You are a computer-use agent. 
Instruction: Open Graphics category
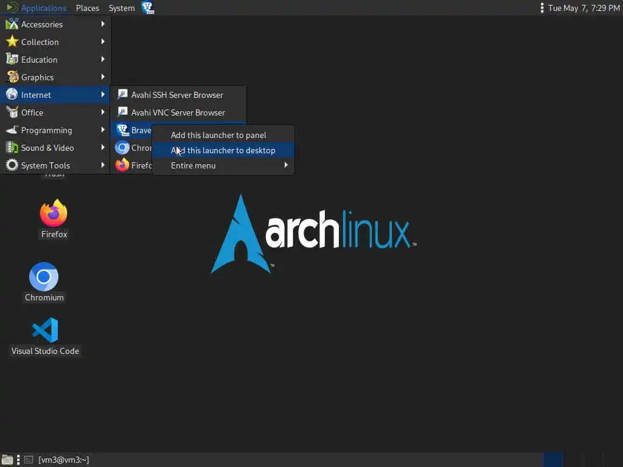coord(55,77)
